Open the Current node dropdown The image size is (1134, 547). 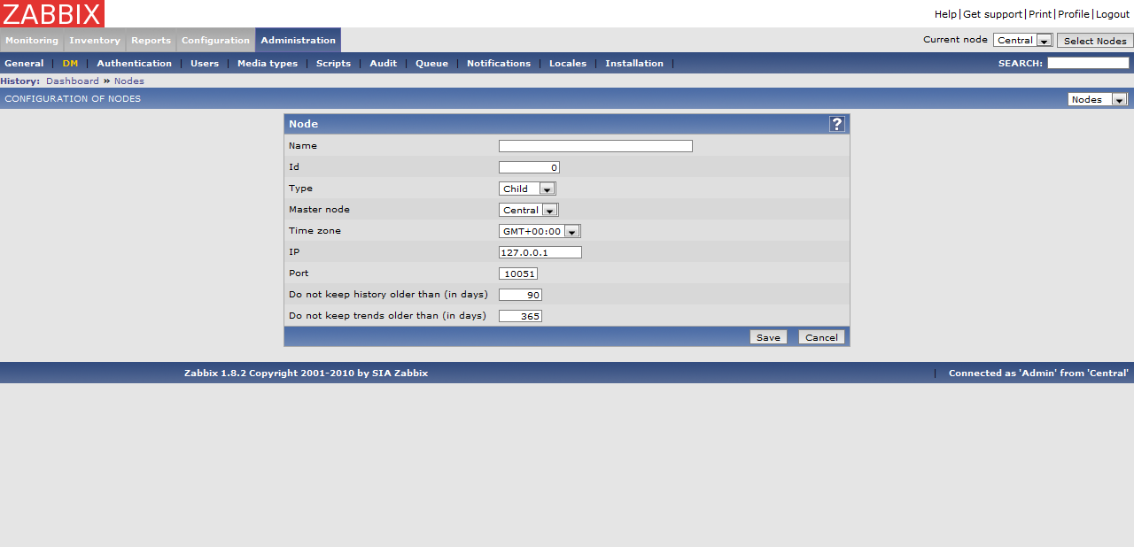(x=1022, y=41)
